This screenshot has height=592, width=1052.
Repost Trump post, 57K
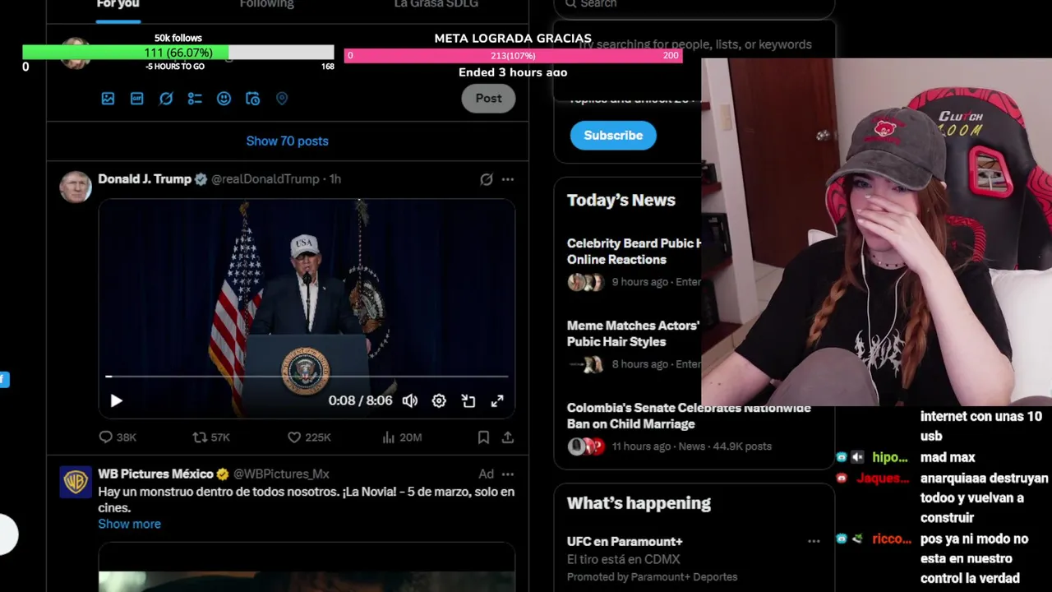[211, 437]
